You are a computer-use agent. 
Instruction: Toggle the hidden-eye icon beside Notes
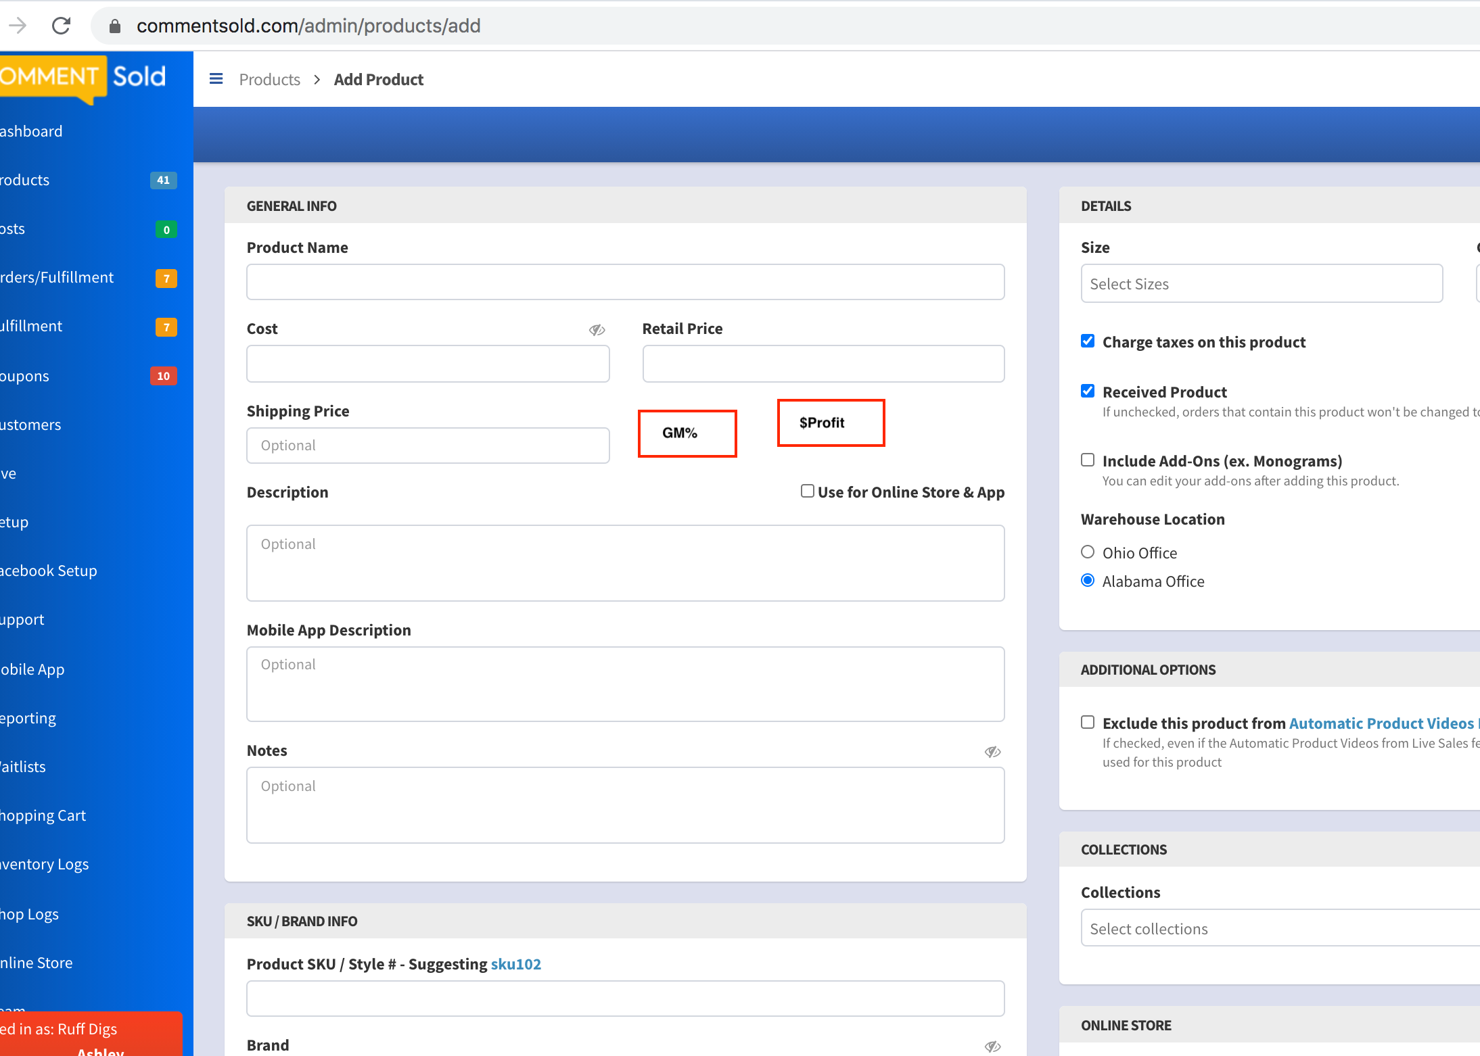(992, 752)
